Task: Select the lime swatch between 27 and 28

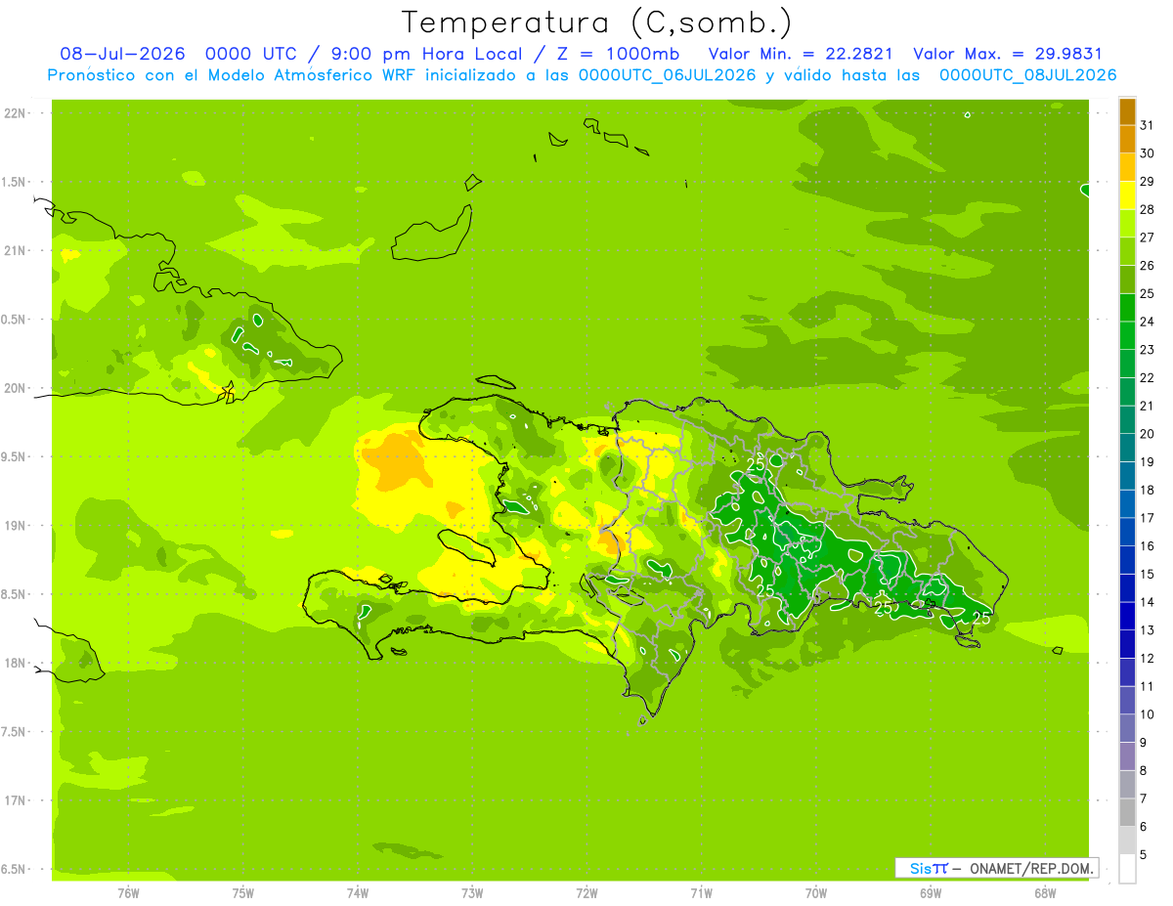Action: pos(1127,224)
